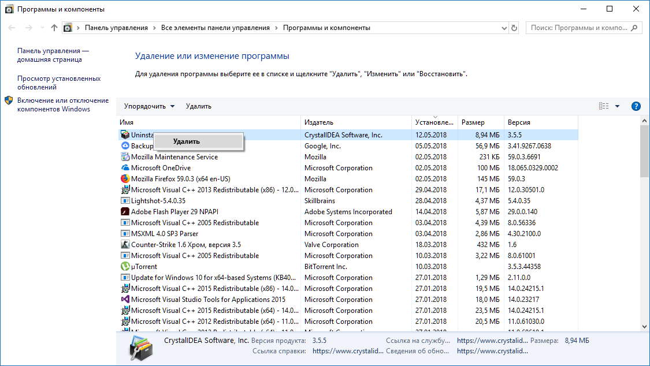Open the address bar history dropdown
650x366 pixels.
(x=504, y=28)
